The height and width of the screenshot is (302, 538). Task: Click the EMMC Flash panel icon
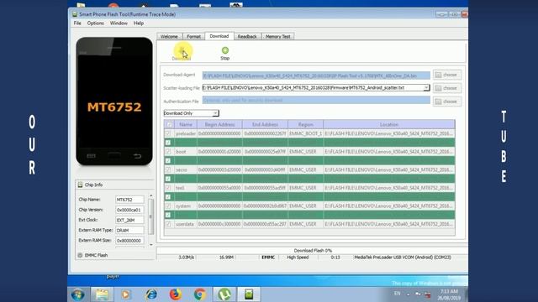(80, 255)
